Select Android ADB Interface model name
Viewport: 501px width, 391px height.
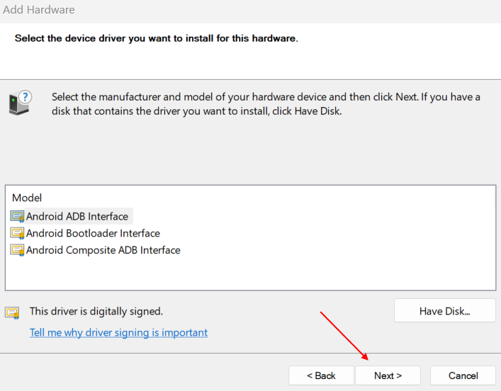pos(77,216)
